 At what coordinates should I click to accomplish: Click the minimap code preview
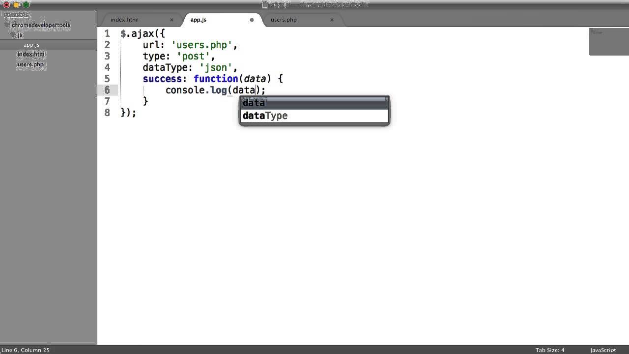click(609, 42)
